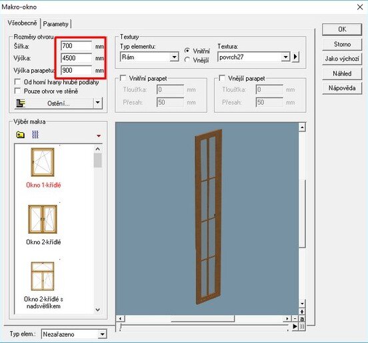Click the Jako výchozí button
The height and width of the screenshot is (343, 368).
point(342,59)
